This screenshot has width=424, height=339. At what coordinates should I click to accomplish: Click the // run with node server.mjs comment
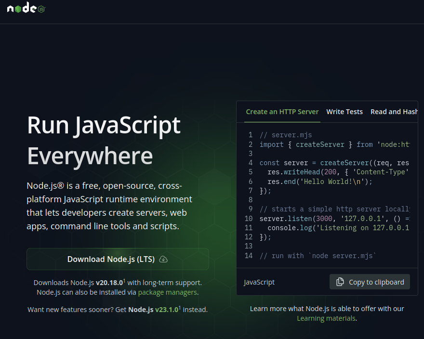tap(318, 256)
